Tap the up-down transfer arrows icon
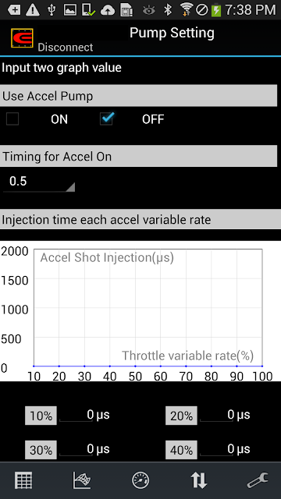This screenshot has width=281, height=499. (199, 480)
